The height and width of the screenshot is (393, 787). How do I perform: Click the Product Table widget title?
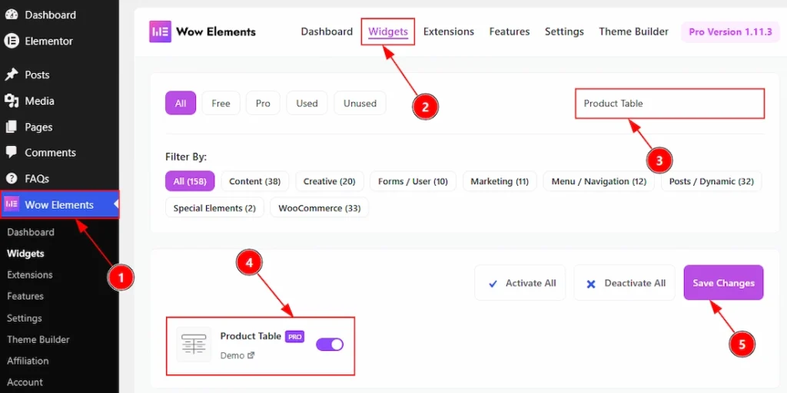tap(251, 336)
